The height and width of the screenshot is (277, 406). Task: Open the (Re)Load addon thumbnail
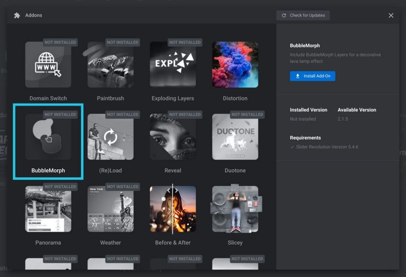point(111,137)
